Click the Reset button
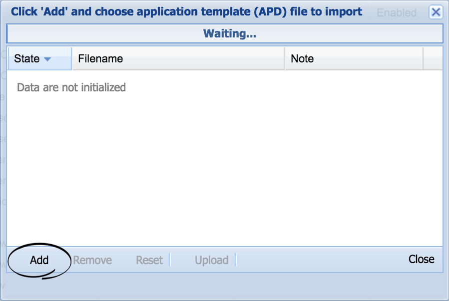Viewport: 449px width, 301px height. pyautogui.click(x=149, y=260)
